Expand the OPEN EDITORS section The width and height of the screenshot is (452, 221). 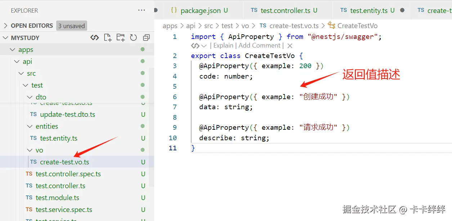[5, 26]
